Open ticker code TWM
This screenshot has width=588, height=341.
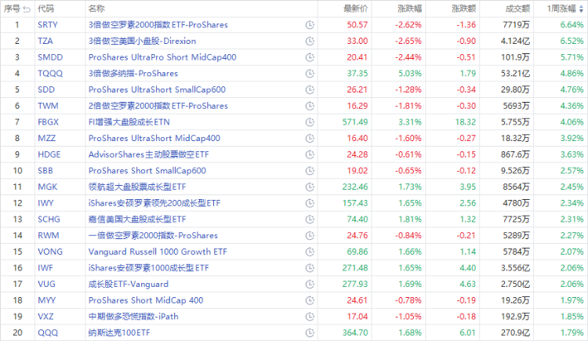tap(48, 105)
